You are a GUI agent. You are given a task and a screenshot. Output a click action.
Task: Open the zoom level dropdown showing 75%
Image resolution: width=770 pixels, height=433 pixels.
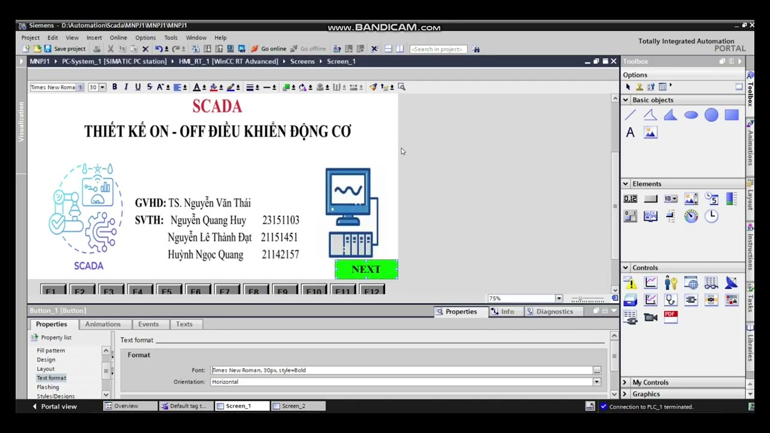click(559, 298)
